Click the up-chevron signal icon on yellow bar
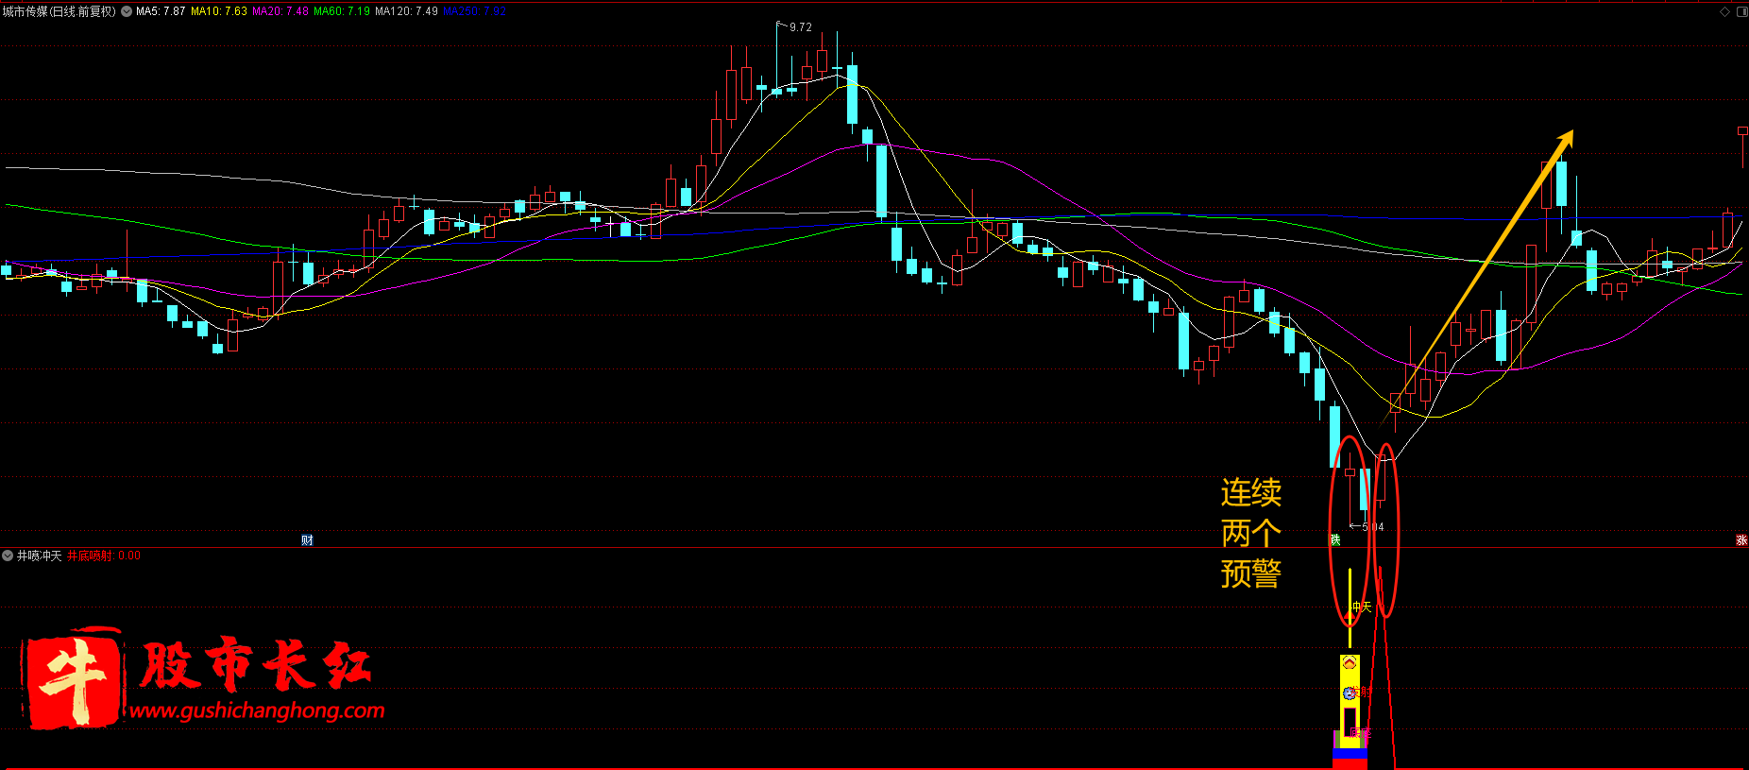Screen dimensions: 1749x770 point(1350,663)
